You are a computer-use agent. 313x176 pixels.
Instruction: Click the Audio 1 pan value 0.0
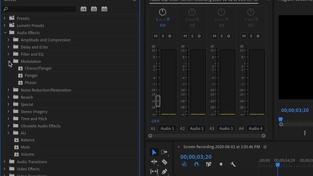[x=162, y=25]
